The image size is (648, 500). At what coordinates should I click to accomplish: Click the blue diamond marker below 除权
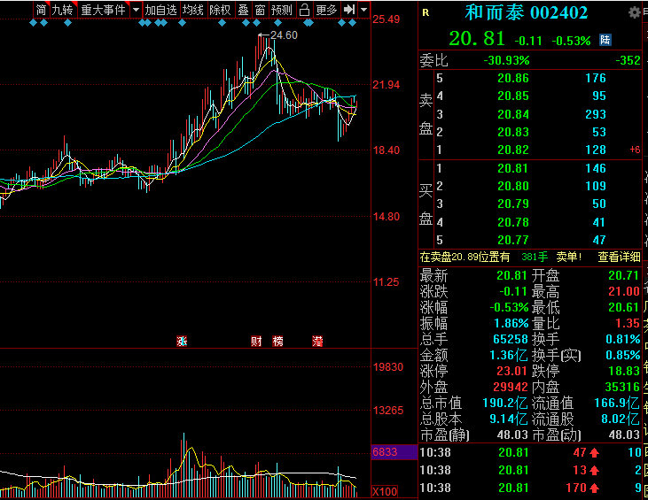(222, 23)
